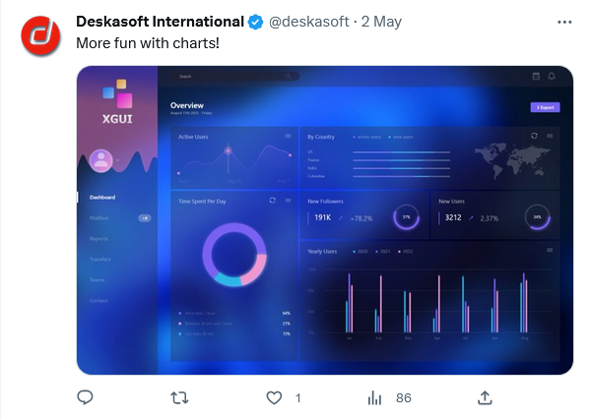Like the tweet with heart icon

(x=274, y=397)
